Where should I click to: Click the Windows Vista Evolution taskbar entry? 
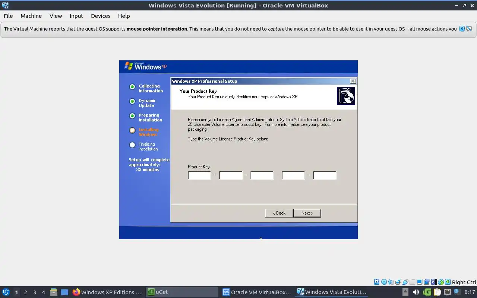click(x=332, y=292)
